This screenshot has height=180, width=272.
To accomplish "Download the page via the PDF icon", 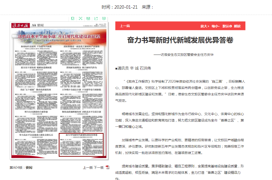I will 108,167.
